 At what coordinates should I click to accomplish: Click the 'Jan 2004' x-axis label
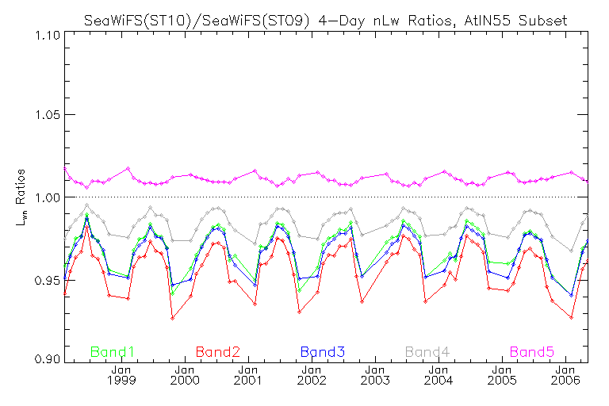438,375
